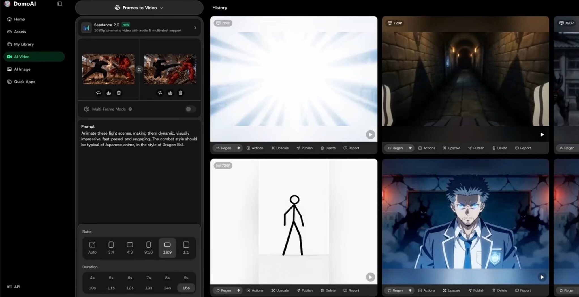Publish the dungeon corridor video
This screenshot has width=579, height=297.
tap(476, 148)
